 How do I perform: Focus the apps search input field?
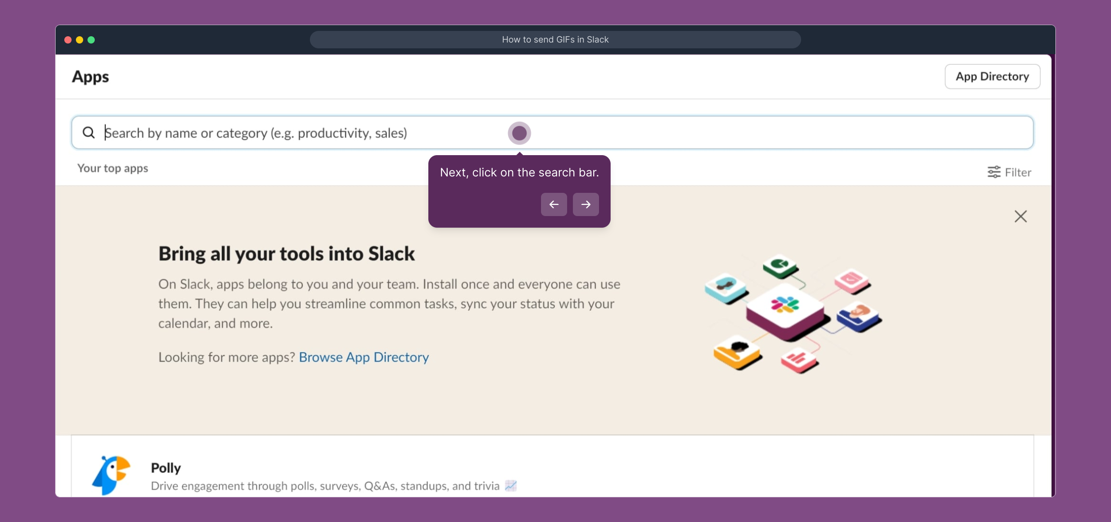pyautogui.click(x=725, y=133)
